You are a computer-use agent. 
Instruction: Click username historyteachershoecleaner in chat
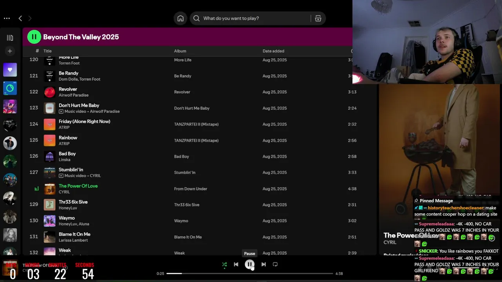click(x=456, y=208)
